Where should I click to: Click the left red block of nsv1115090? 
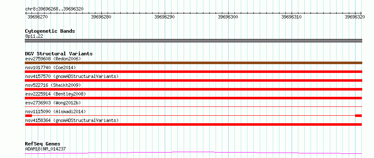(x=29, y=116)
